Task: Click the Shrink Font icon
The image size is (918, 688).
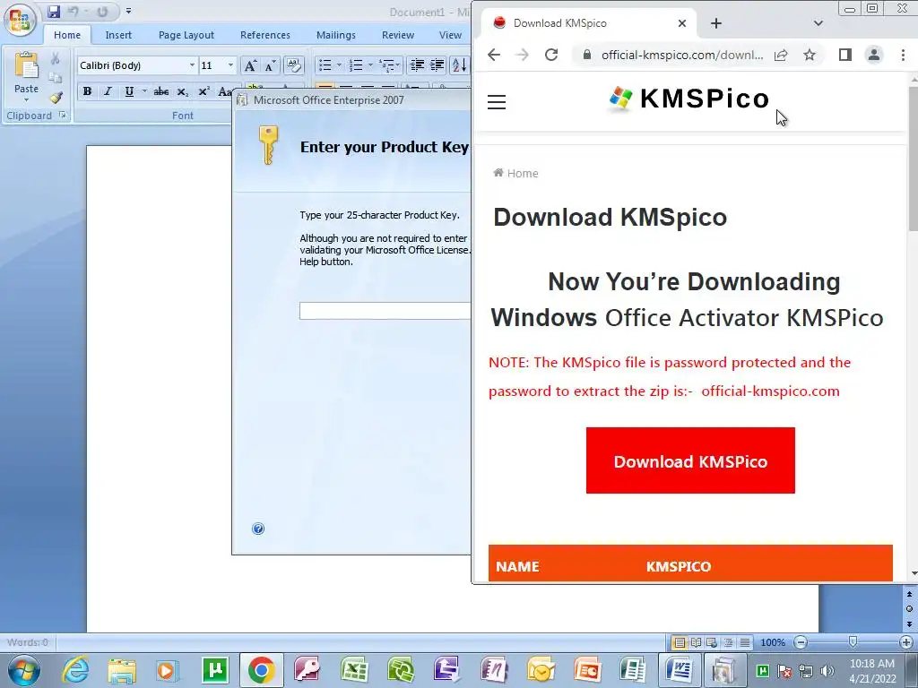Action: [269, 64]
